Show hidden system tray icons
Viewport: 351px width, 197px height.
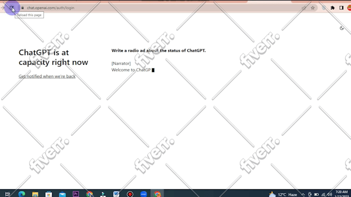coord(303,194)
